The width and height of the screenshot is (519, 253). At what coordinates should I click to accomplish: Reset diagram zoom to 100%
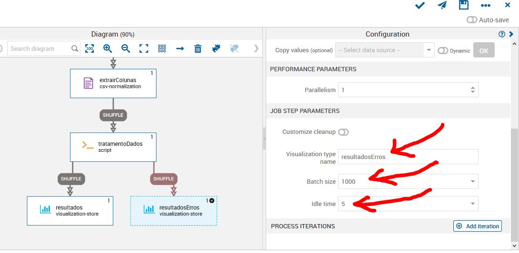click(90, 48)
